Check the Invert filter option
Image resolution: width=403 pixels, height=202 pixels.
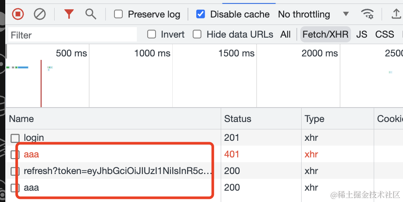(x=152, y=35)
